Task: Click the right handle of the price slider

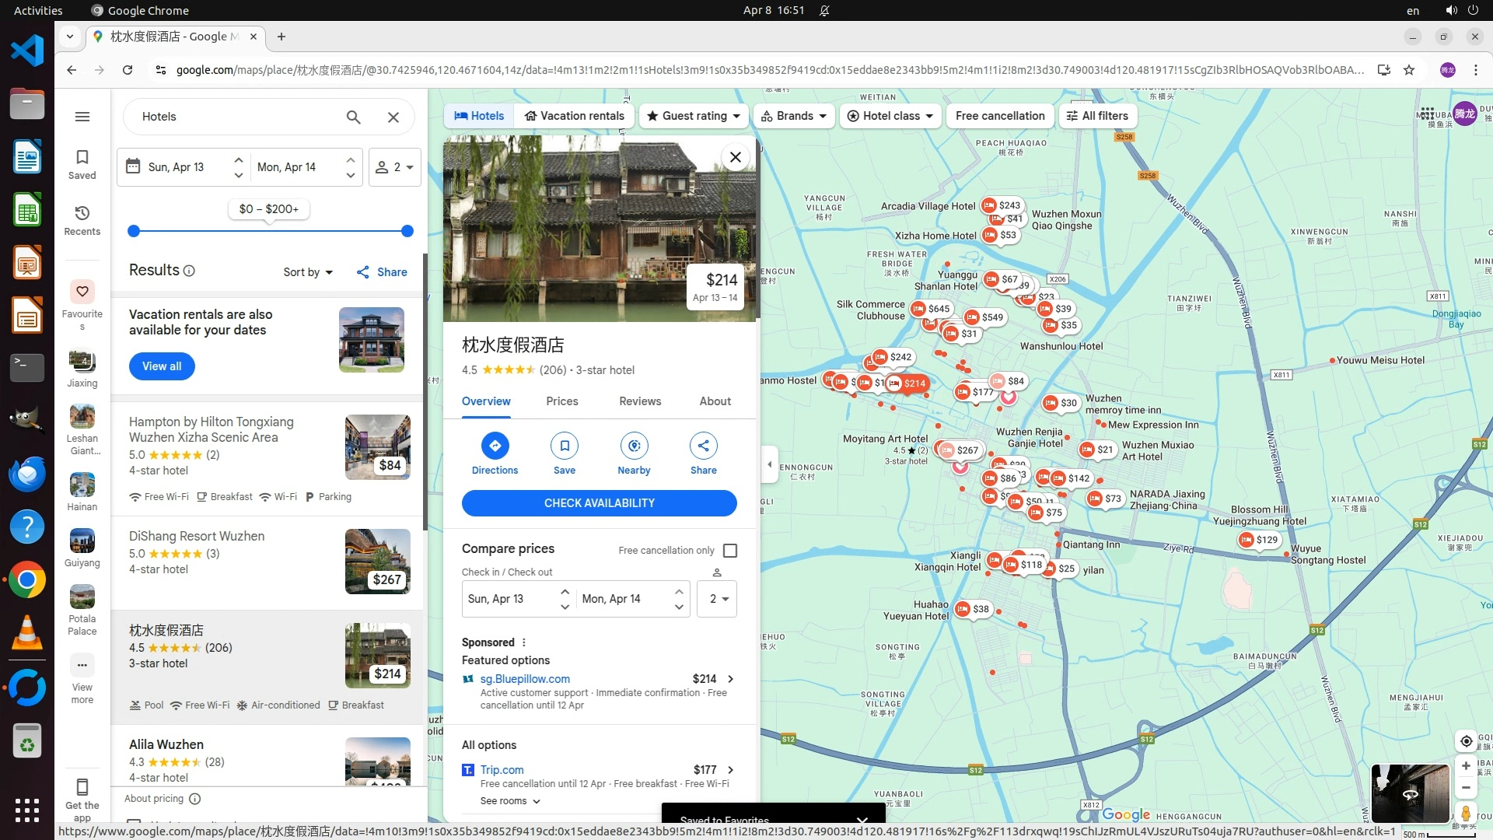Action: point(407,231)
